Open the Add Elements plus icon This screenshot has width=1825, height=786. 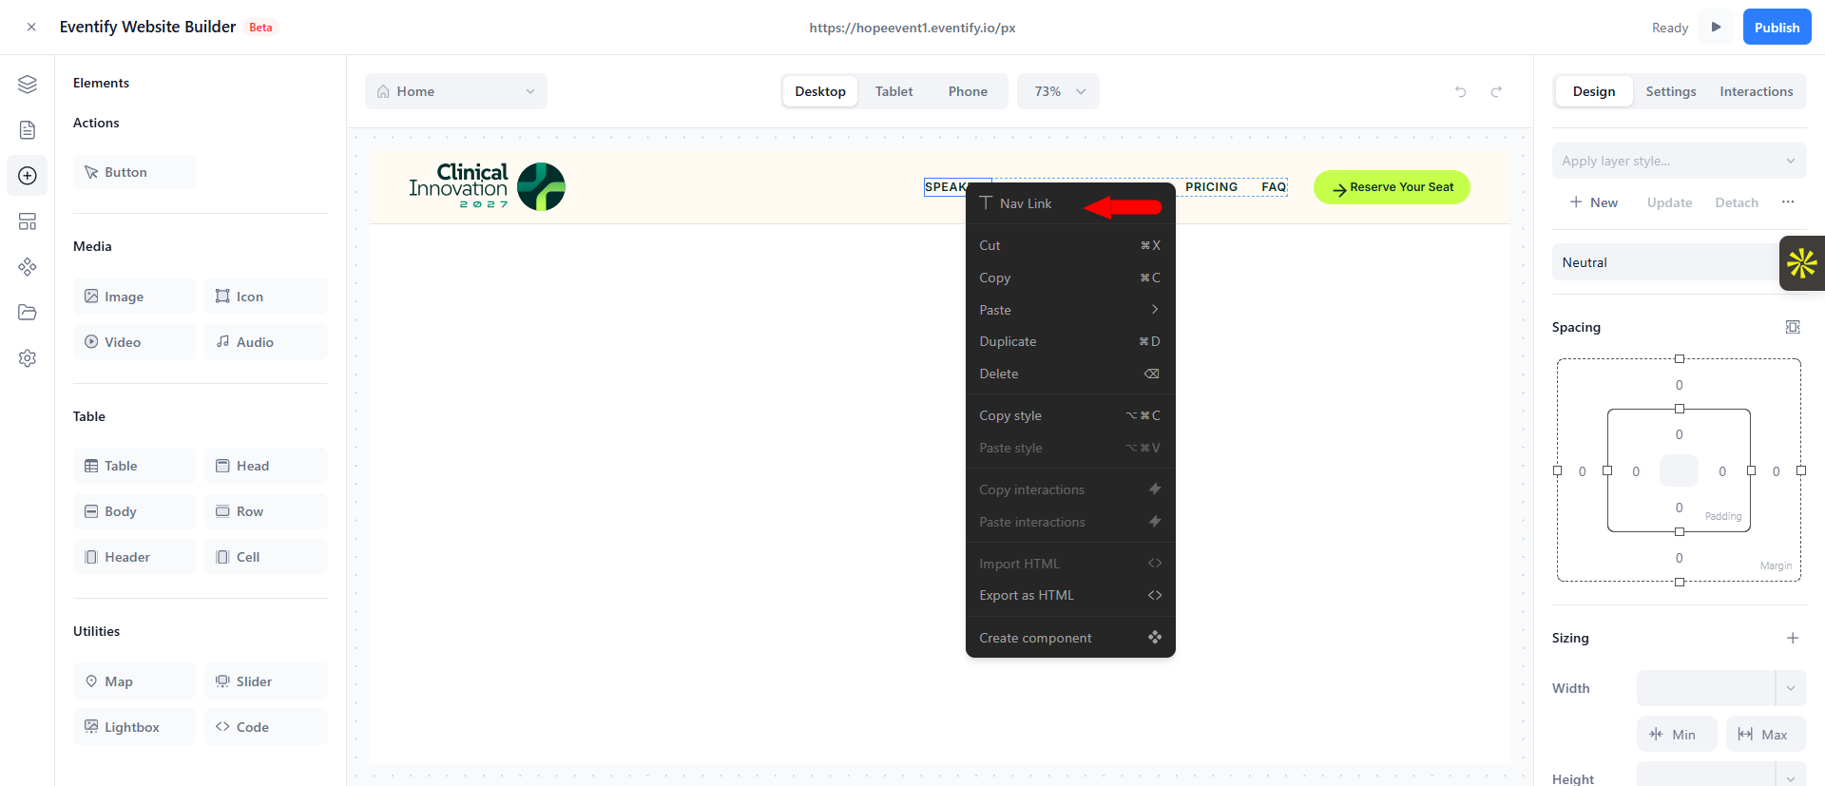click(x=28, y=176)
